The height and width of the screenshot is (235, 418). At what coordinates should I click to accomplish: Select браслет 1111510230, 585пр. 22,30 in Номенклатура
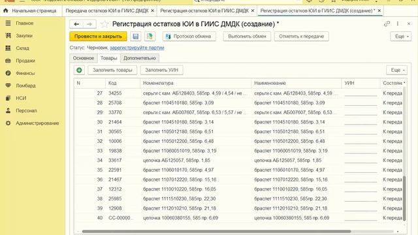click(x=179, y=198)
